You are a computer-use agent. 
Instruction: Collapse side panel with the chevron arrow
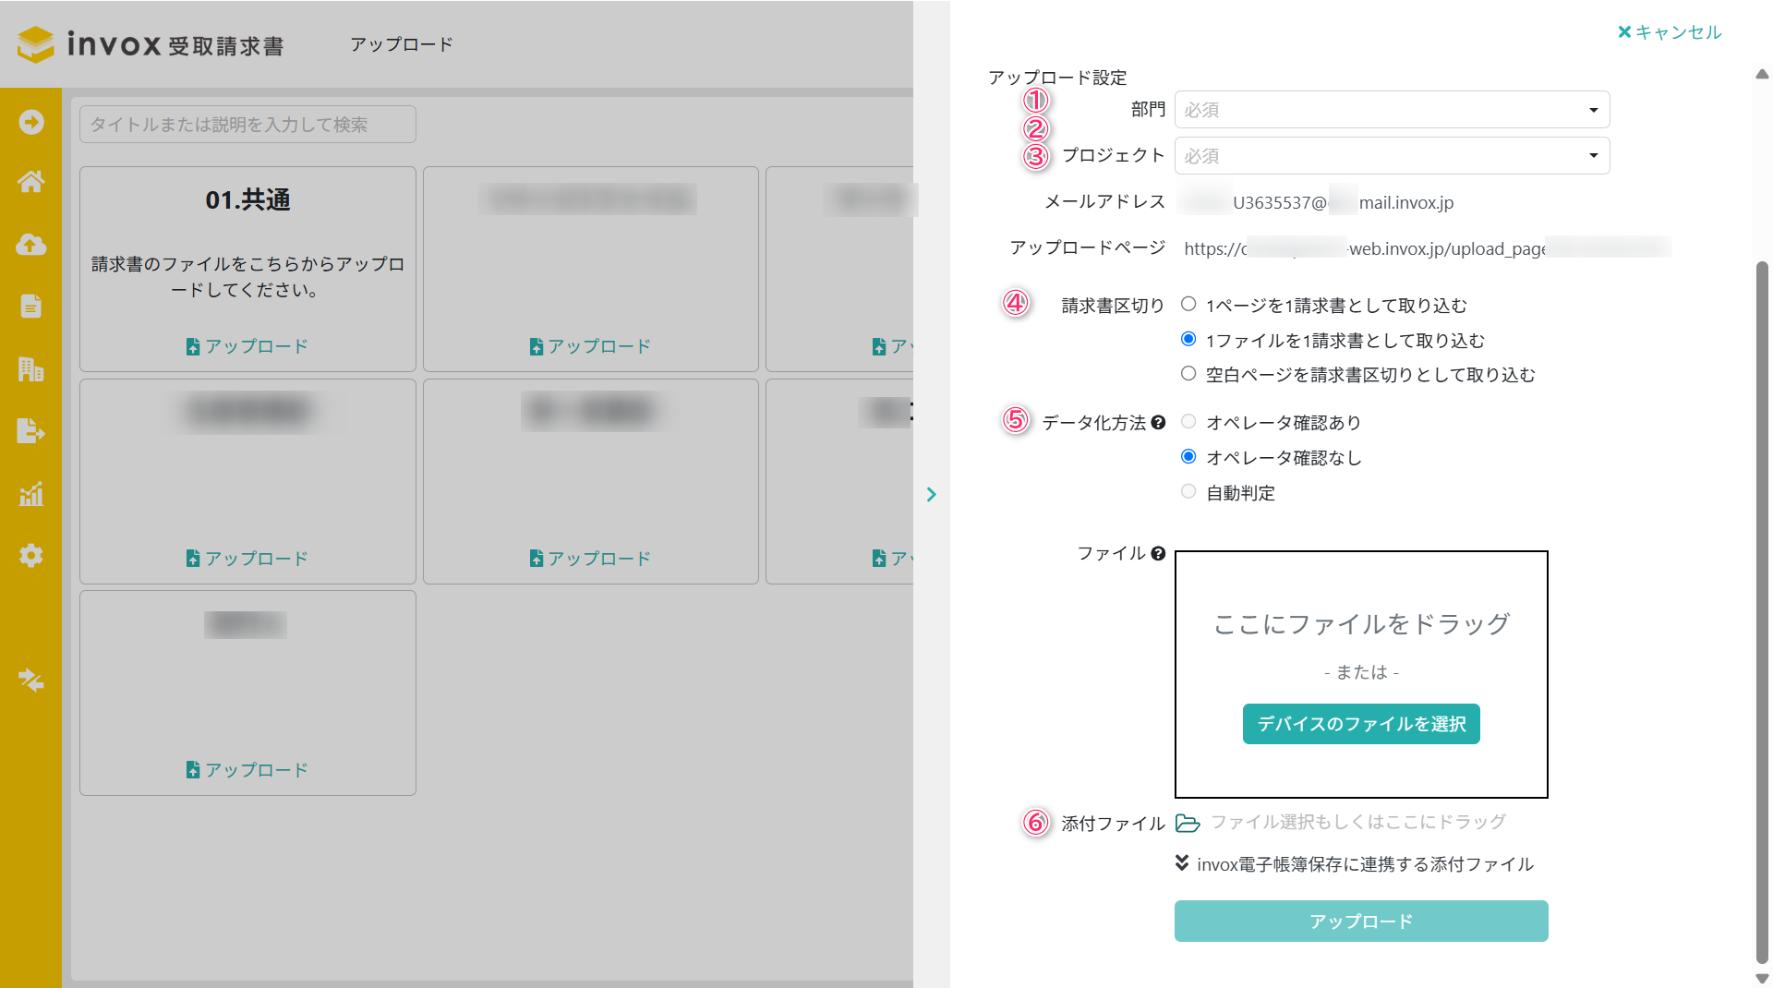(x=932, y=494)
